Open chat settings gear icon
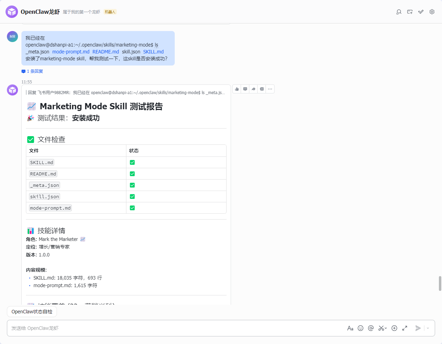The width and height of the screenshot is (442, 344). [x=432, y=12]
